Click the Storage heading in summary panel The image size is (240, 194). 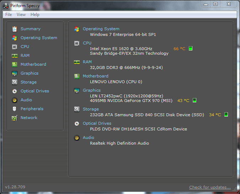click(91, 109)
